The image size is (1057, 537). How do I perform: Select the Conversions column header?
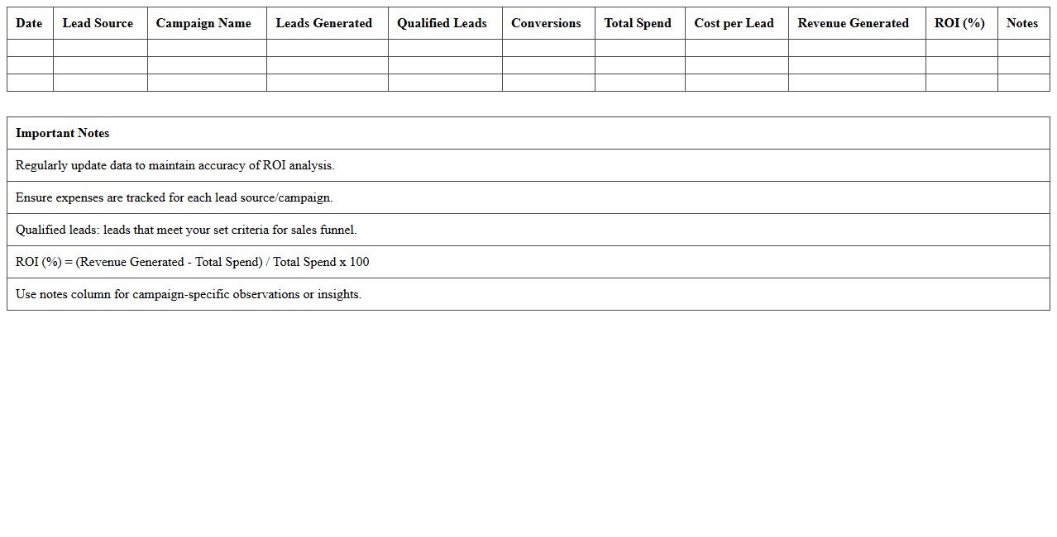(x=546, y=23)
